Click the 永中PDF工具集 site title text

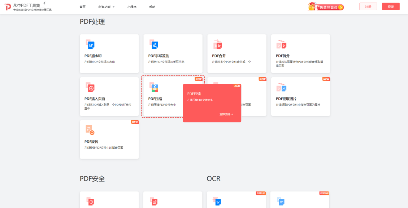pyautogui.click(x=27, y=5)
